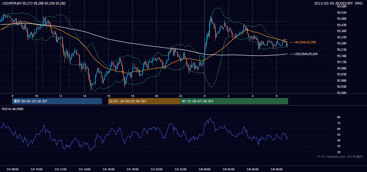Click price axis value 93.038
Viewport: 367px width, 172px height.
(x=341, y=74)
